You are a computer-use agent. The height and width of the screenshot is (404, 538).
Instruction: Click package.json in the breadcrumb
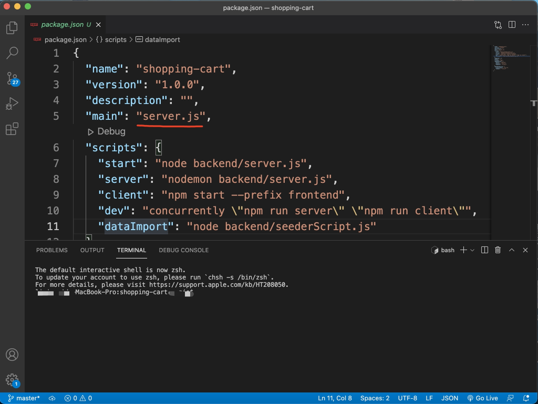click(66, 40)
